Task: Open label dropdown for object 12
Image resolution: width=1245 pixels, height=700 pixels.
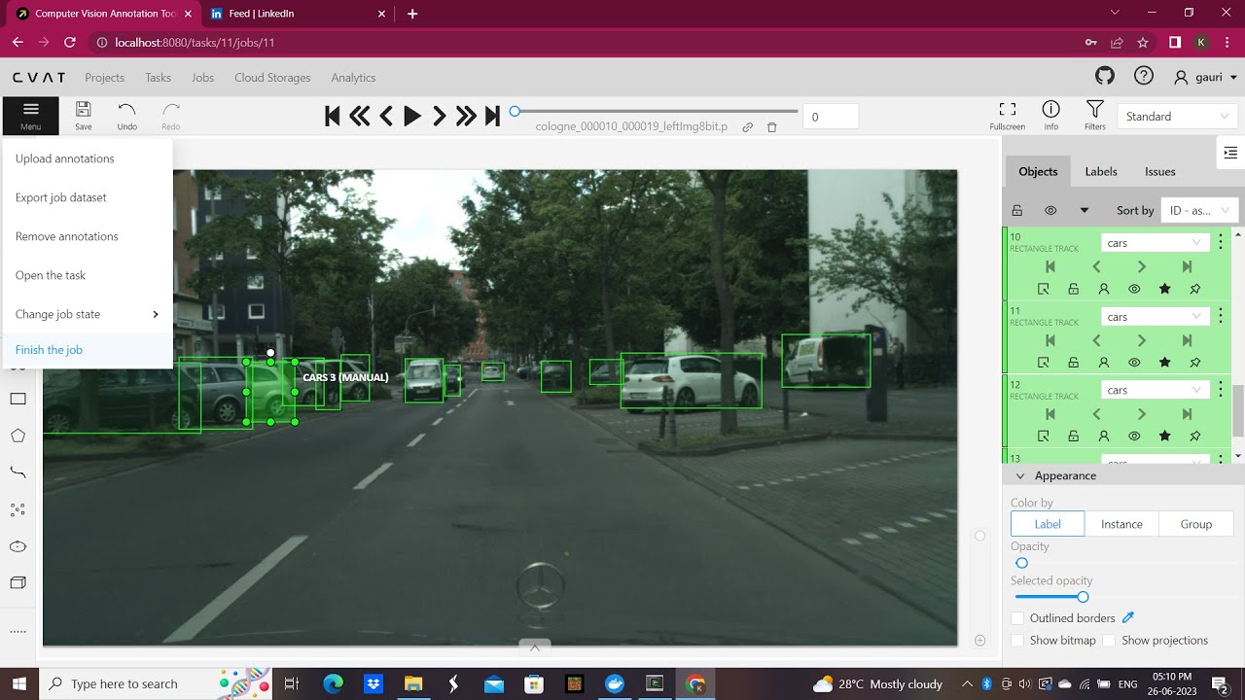Action: 1155,391
